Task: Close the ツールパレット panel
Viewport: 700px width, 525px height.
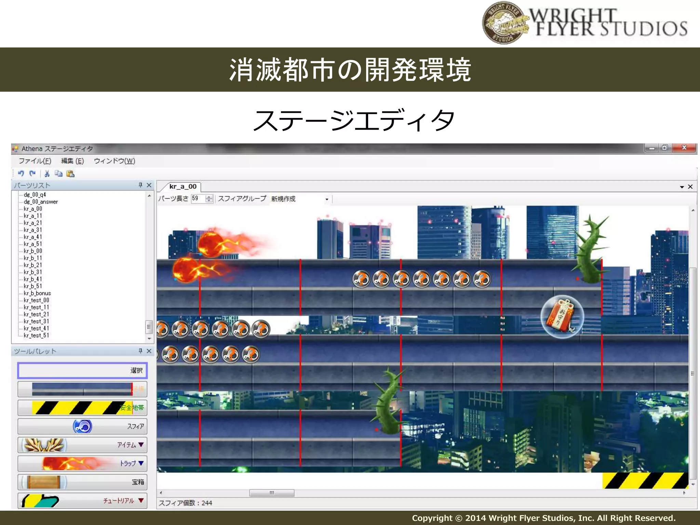Action: [x=149, y=351]
